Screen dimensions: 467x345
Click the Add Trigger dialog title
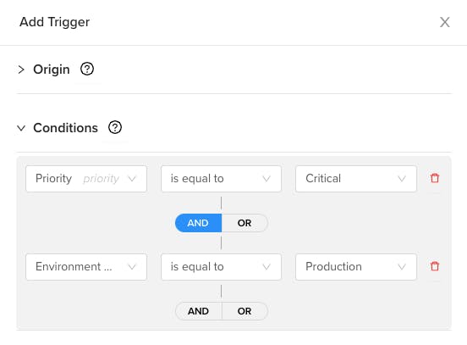[x=54, y=22]
